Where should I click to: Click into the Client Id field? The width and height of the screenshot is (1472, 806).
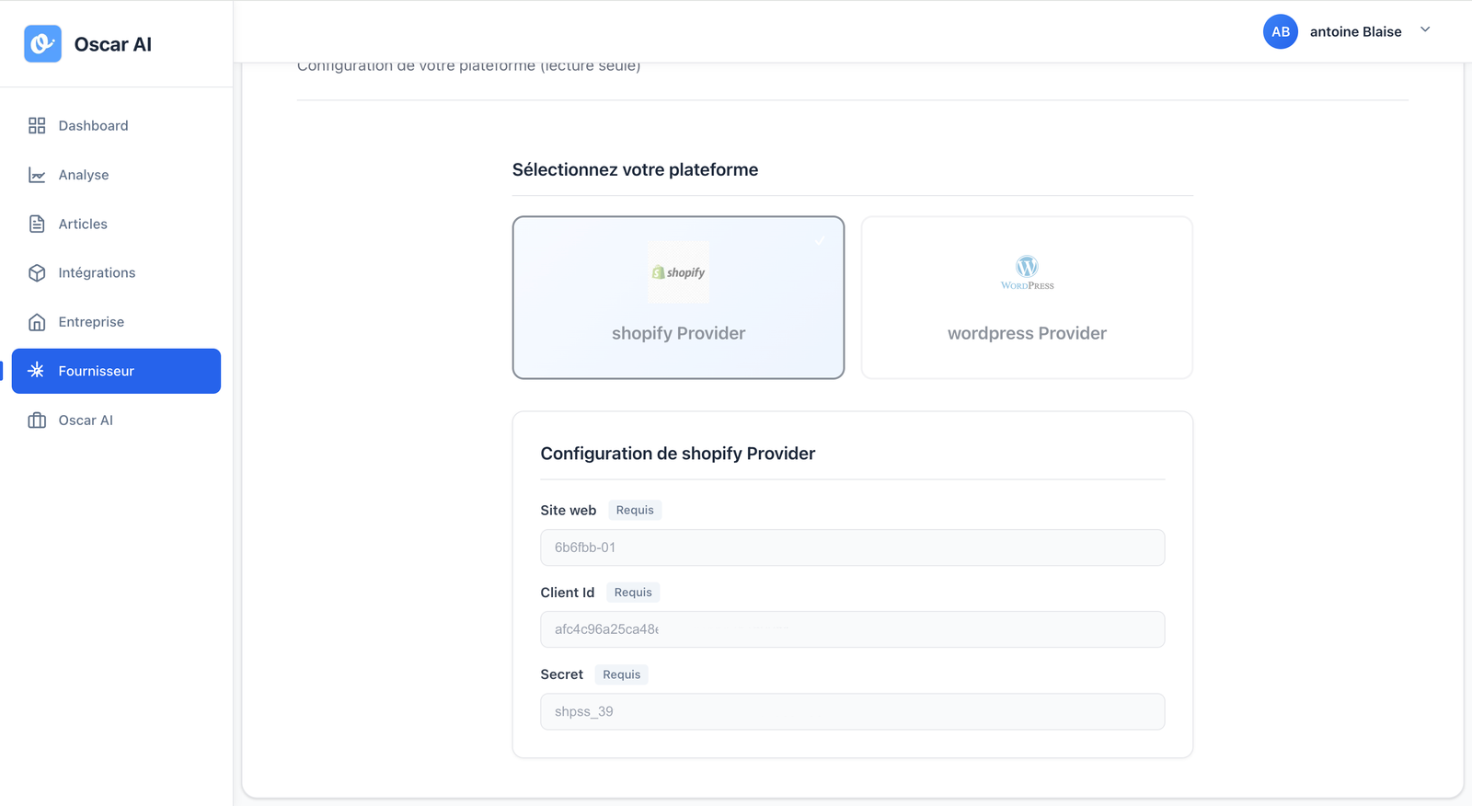(852, 629)
